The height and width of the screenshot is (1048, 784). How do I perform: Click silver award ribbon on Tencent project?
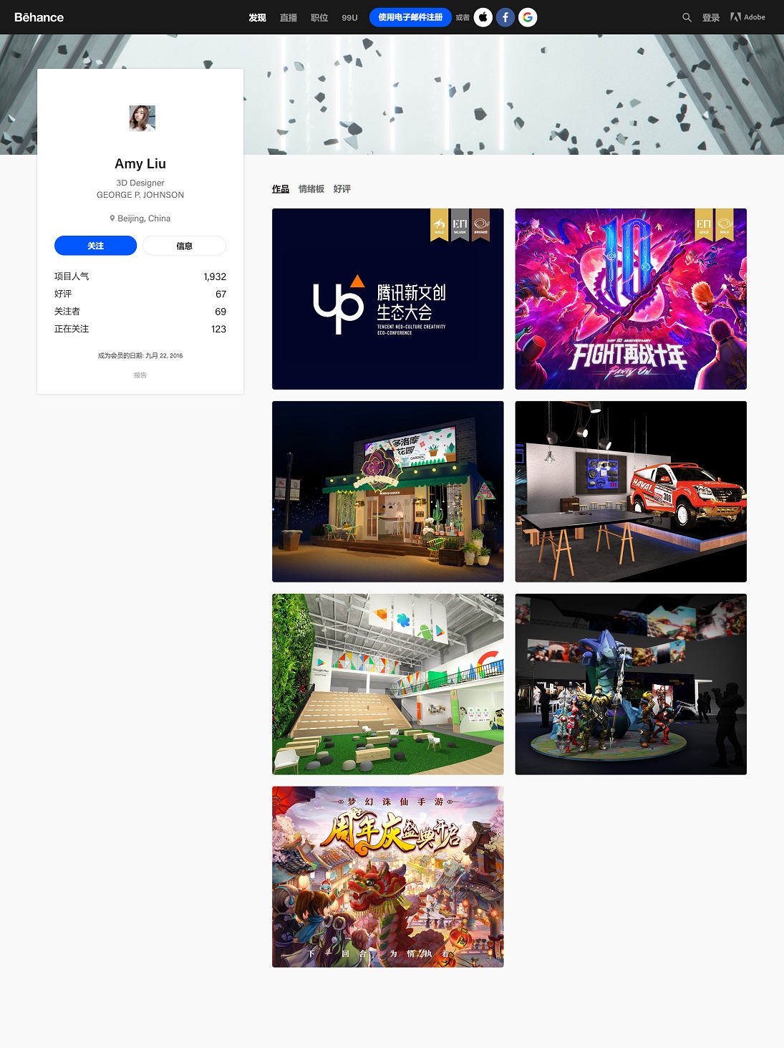(460, 225)
